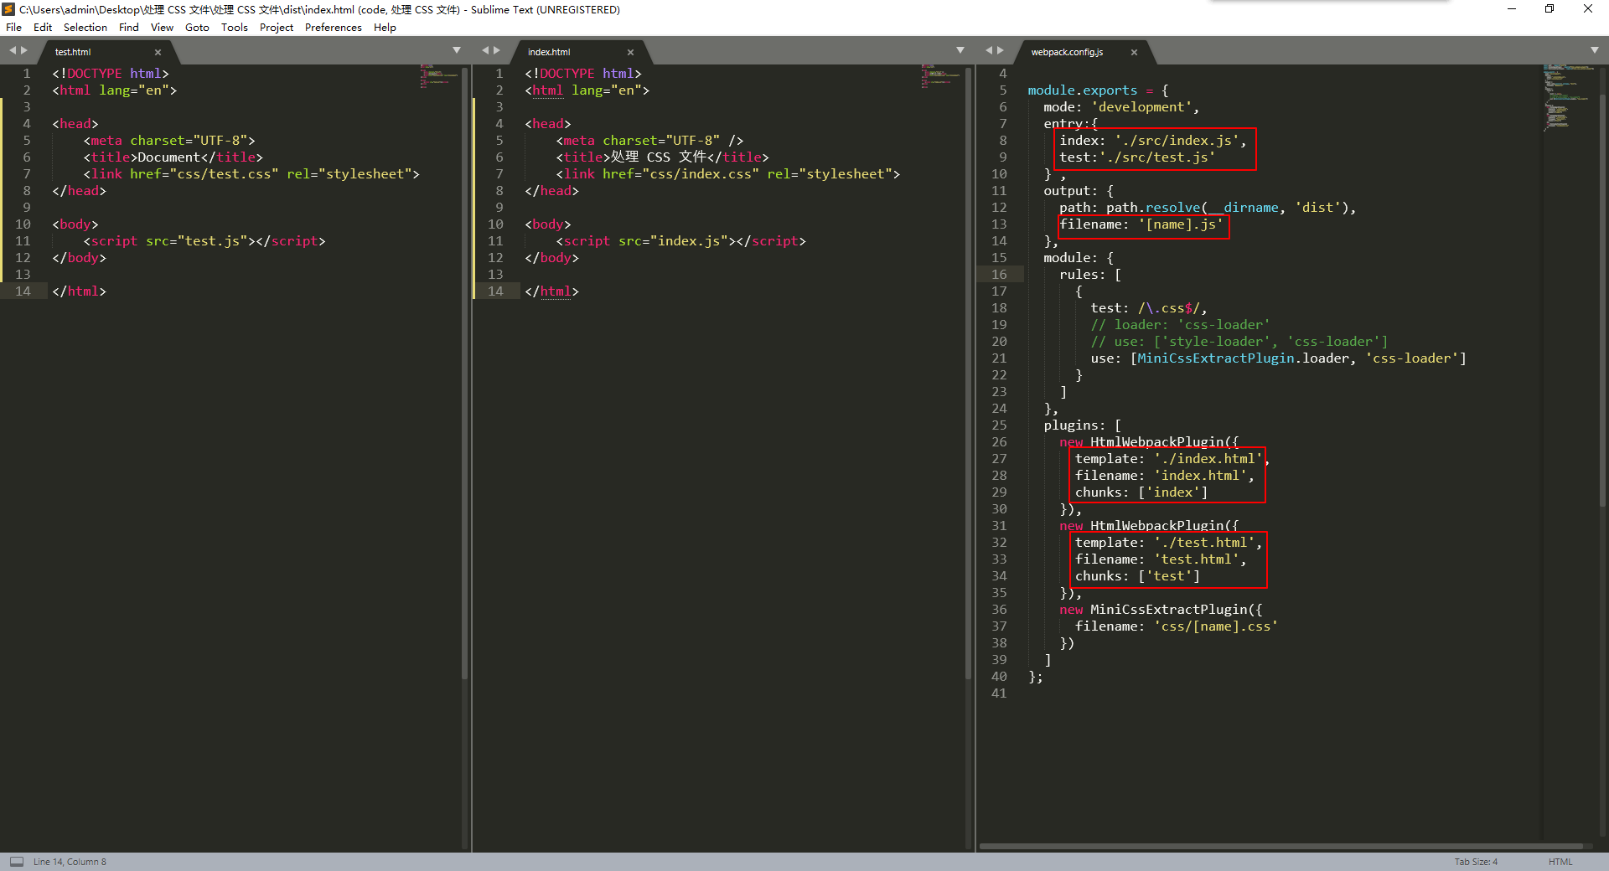Go to next tab in middle pane
This screenshot has width=1609, height=871.
(x=497, y=50)
